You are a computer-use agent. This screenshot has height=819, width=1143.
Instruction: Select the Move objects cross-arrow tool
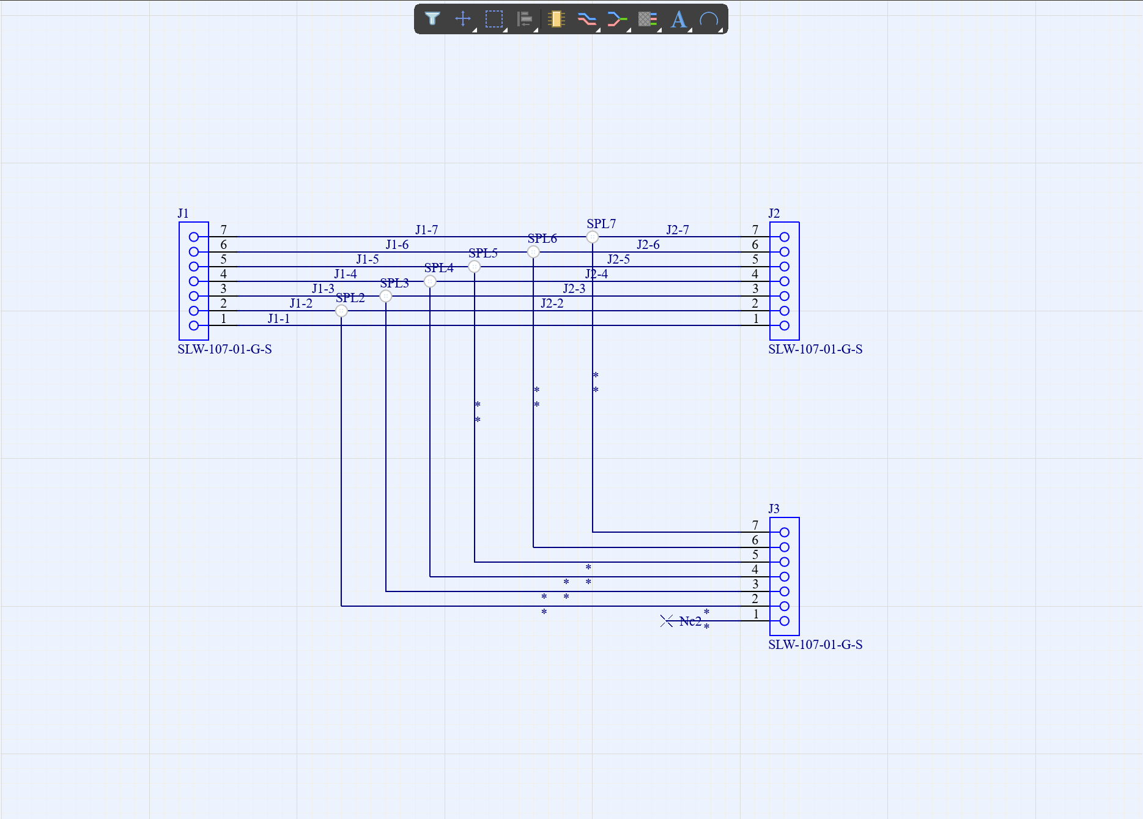point(463,19)
